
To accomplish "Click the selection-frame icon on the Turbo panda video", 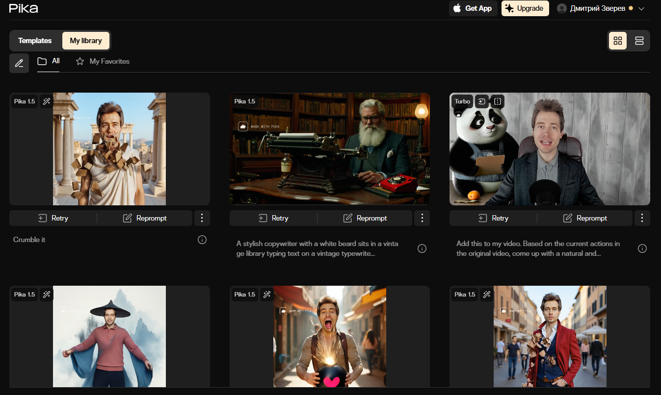I will point(498,101).
